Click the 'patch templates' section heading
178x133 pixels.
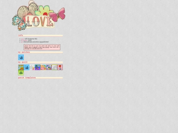(41, 78)
